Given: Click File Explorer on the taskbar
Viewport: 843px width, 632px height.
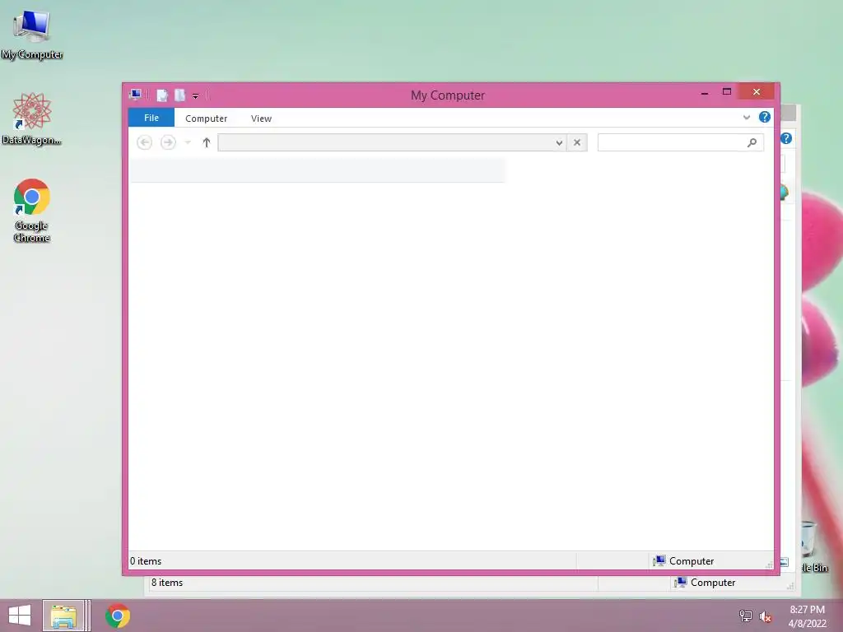Looking at the screenshot, I should coord(63,616).
